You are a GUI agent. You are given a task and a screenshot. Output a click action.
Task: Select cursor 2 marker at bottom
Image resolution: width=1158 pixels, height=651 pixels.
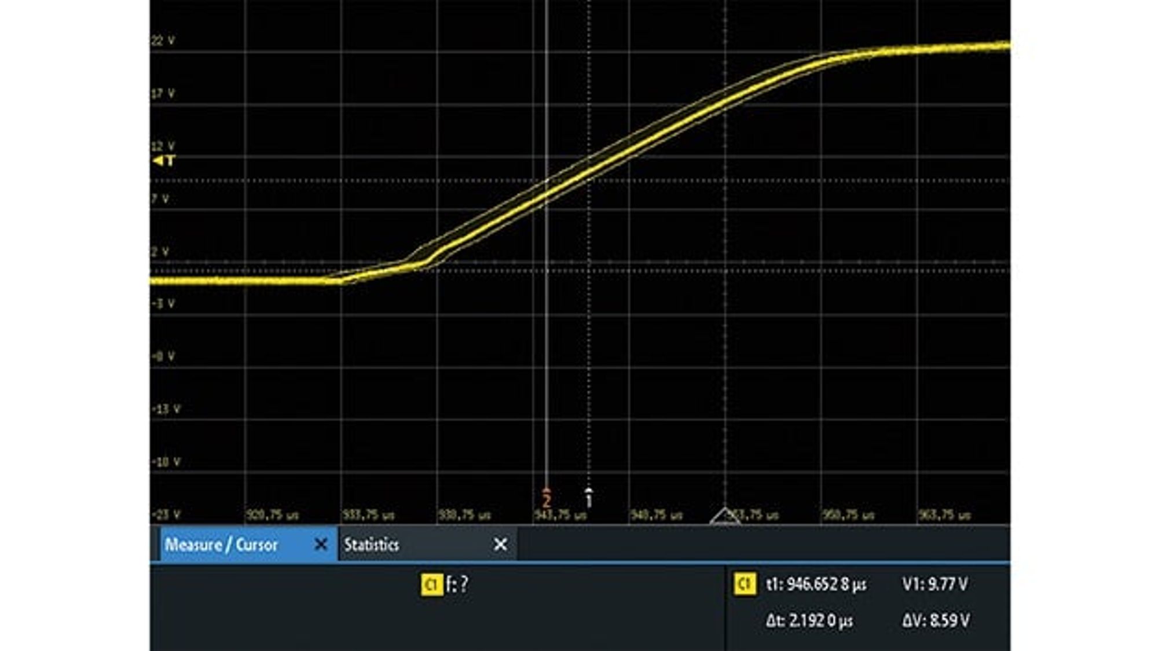(547, 498)
